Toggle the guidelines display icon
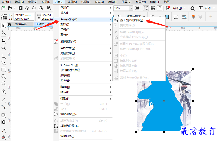 tap(159, 8)
